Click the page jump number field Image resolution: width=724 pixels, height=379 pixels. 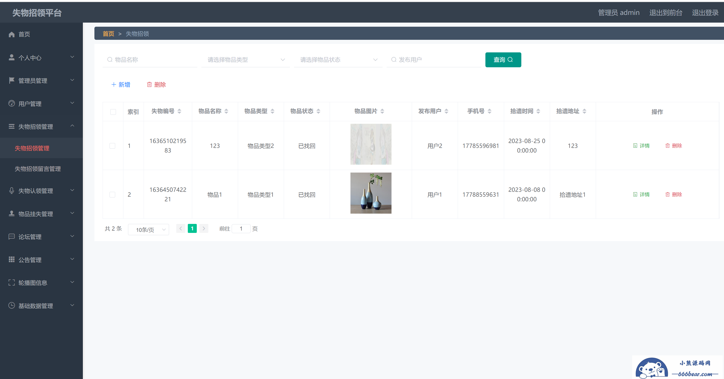point(241,229)
